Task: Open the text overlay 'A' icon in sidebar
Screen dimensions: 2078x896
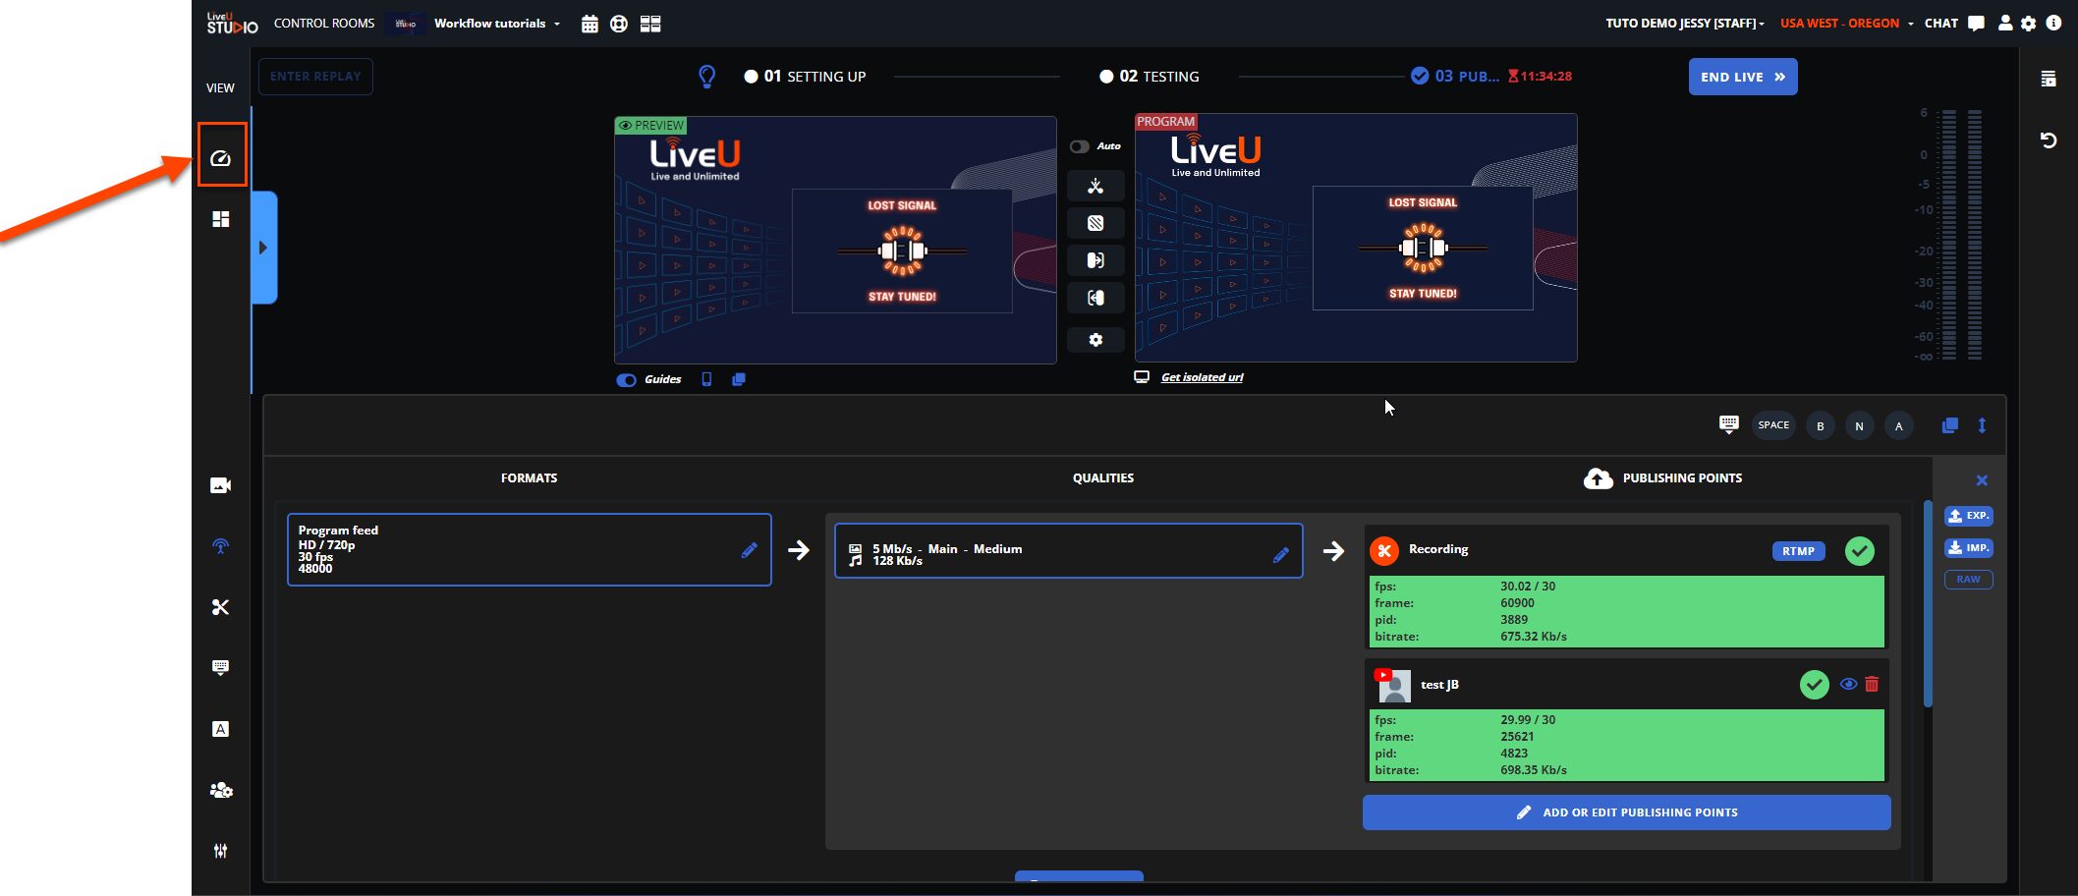Action: pyautogui.click(x=221, y=729)
